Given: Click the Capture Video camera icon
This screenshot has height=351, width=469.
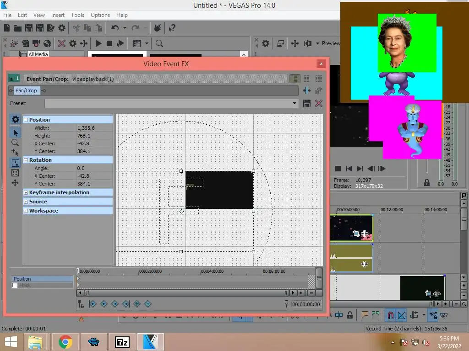Looking at the screenshot, I should point(36,43).
